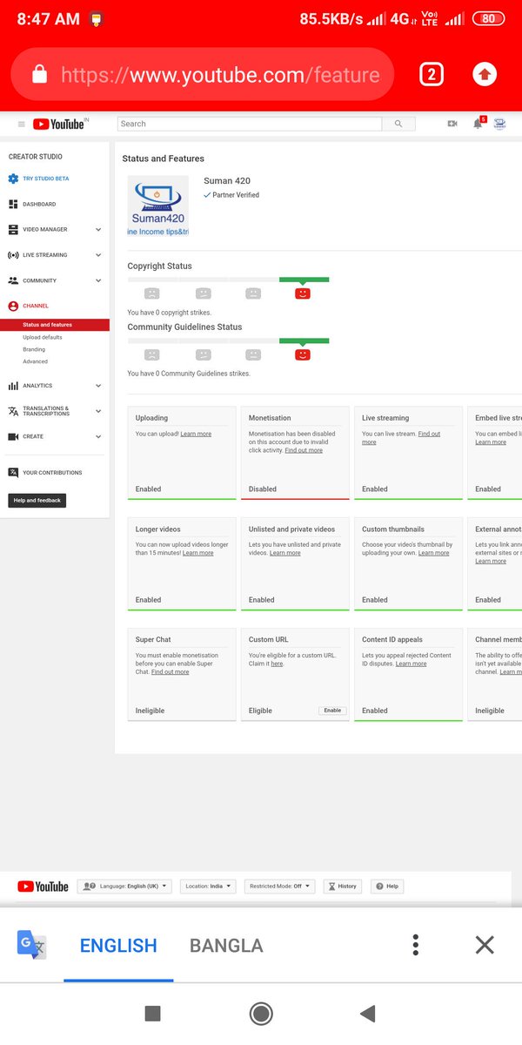Screen dimensions: 522x1045
Task: Click the browser upload arrow button
Action: 485,74
